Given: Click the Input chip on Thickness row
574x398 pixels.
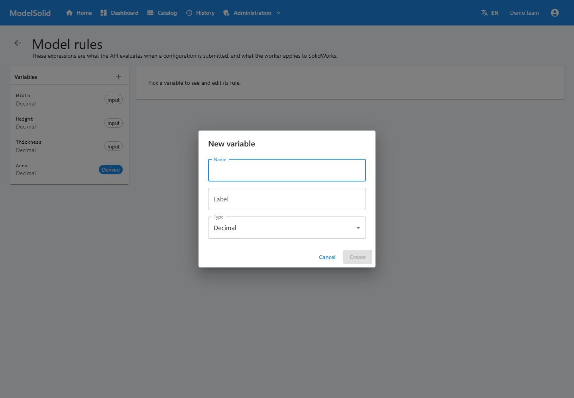Looking at the screenshot, I should [114, 146].
